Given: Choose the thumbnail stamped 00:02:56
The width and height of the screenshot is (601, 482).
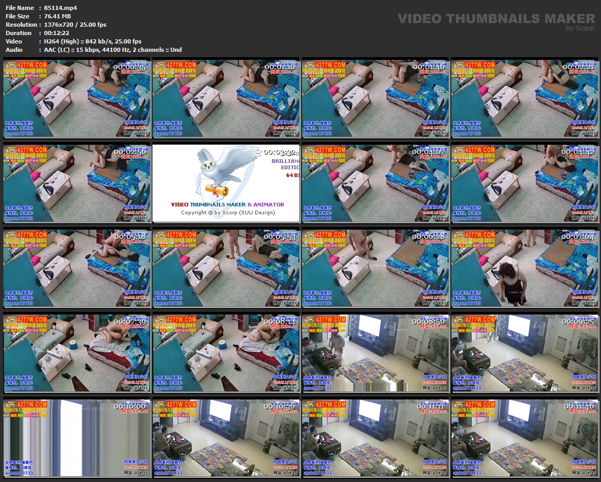Looking at the screenshot, I should pos(77,183).
